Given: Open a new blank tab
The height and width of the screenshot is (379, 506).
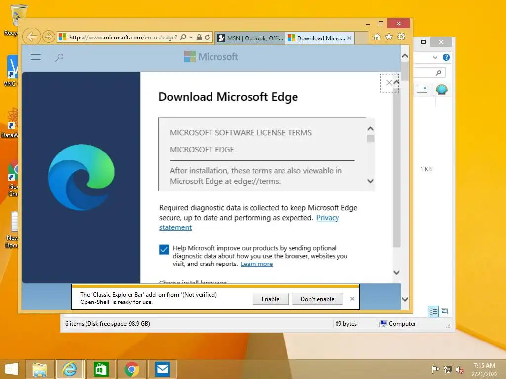Looking at the screenshot, I should click(x=361, y=38).
